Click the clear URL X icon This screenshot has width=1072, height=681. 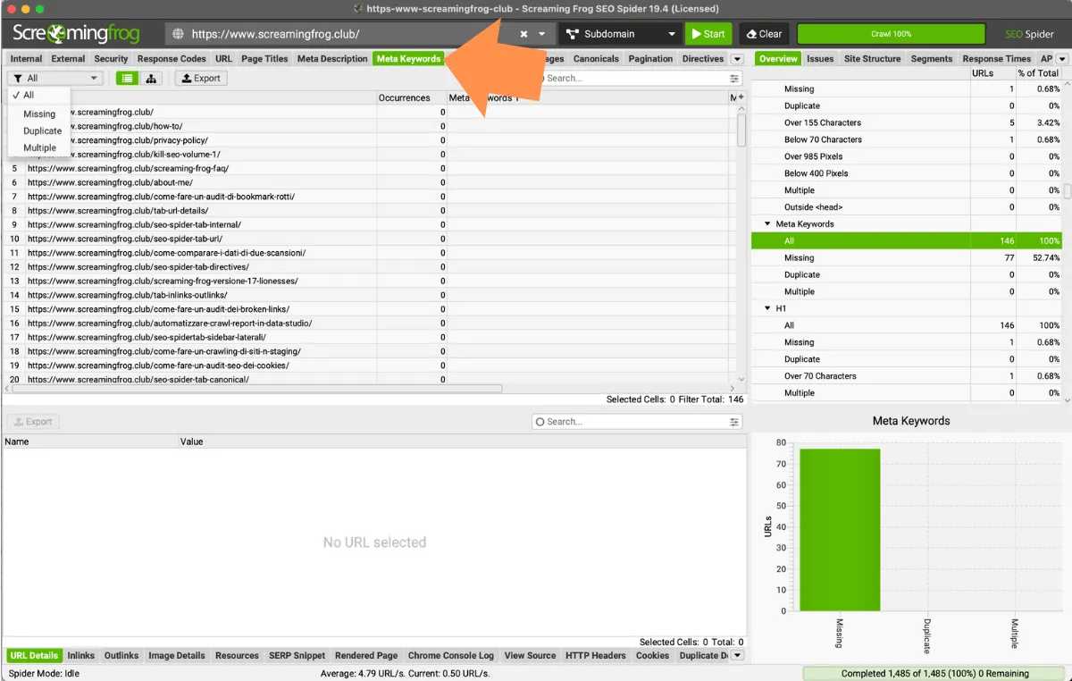524,35
